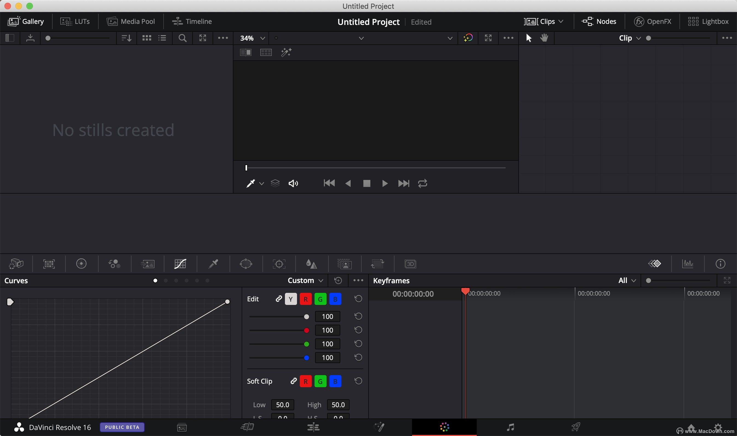
Task: Open the Sizing palette
Action: click(378, 264)
